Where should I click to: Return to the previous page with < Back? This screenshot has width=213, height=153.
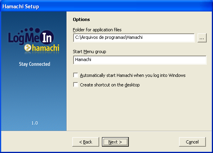pyautogui.click(x=86, y=142)
